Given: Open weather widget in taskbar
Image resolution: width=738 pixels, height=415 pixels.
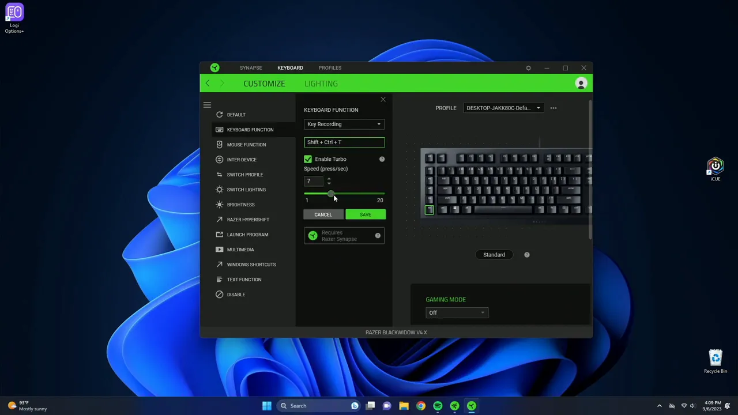Looking at the screenshot, I should point(27,406).
